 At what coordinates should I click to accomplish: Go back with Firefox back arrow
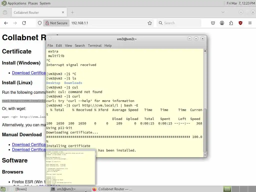[x=6, y=23]
